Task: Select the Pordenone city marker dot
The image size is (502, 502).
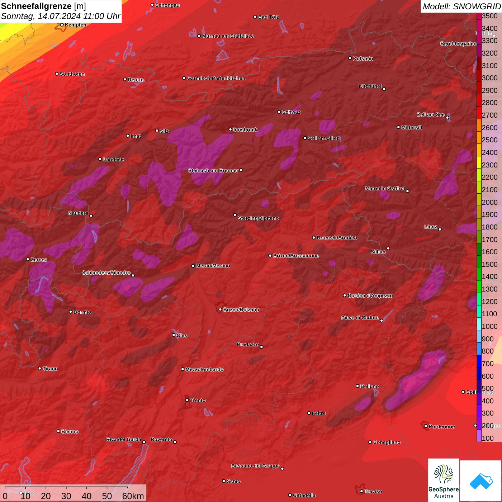Action: [426, 426]
